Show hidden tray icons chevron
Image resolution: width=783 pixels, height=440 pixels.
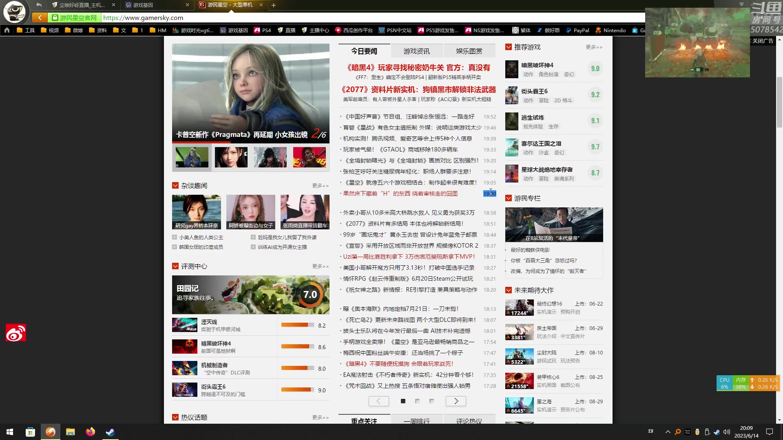(668, 432)
